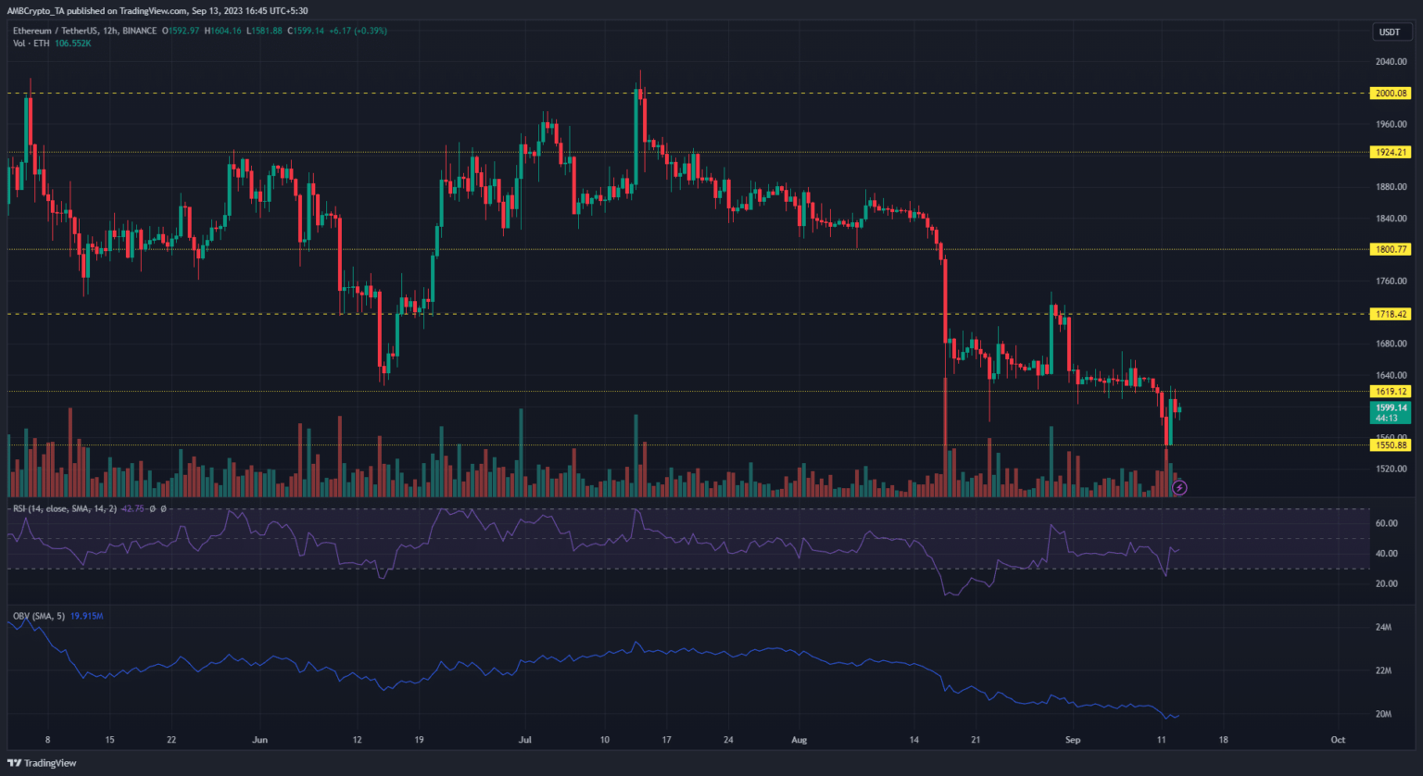
Task: Click the 2000.08 yellow price level label
Action: 1389,94
